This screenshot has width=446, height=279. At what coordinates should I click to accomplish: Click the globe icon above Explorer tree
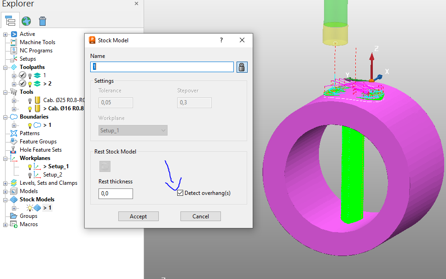26,21
